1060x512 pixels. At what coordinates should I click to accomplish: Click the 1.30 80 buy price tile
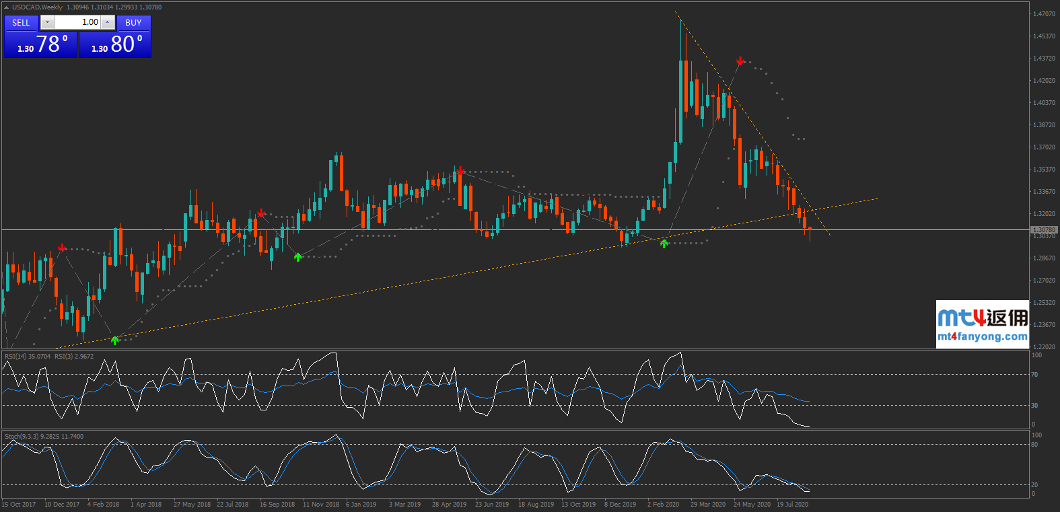(115, 44)
